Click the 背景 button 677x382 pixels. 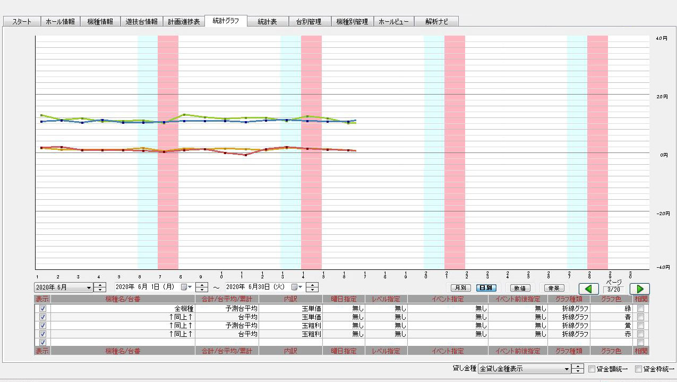554,288
